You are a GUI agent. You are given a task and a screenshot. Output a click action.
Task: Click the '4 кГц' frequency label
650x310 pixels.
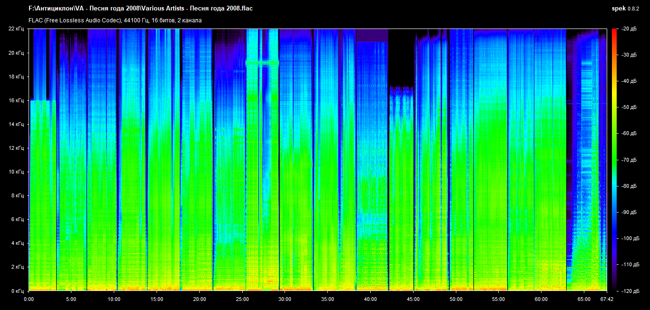(x=18, y=243)
